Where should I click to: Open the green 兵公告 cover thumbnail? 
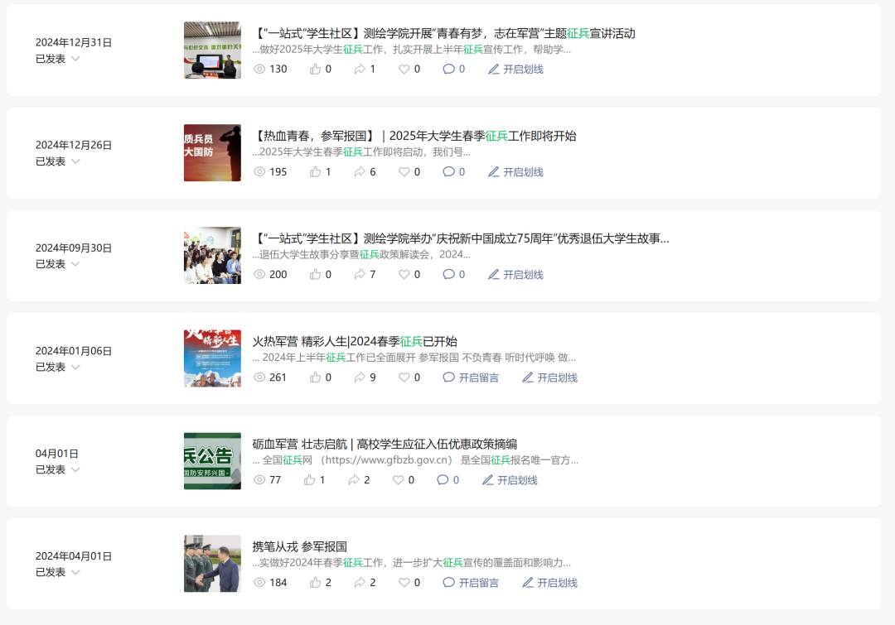click(x=212, y=461)
